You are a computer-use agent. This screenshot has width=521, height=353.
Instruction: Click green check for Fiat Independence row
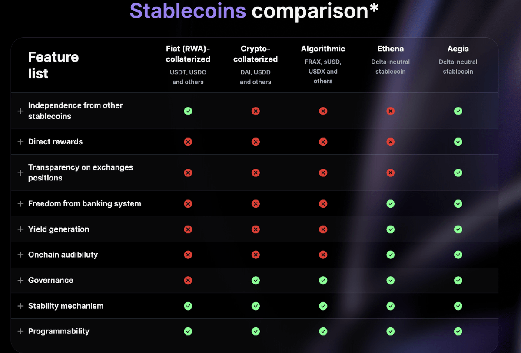[188, 111]
